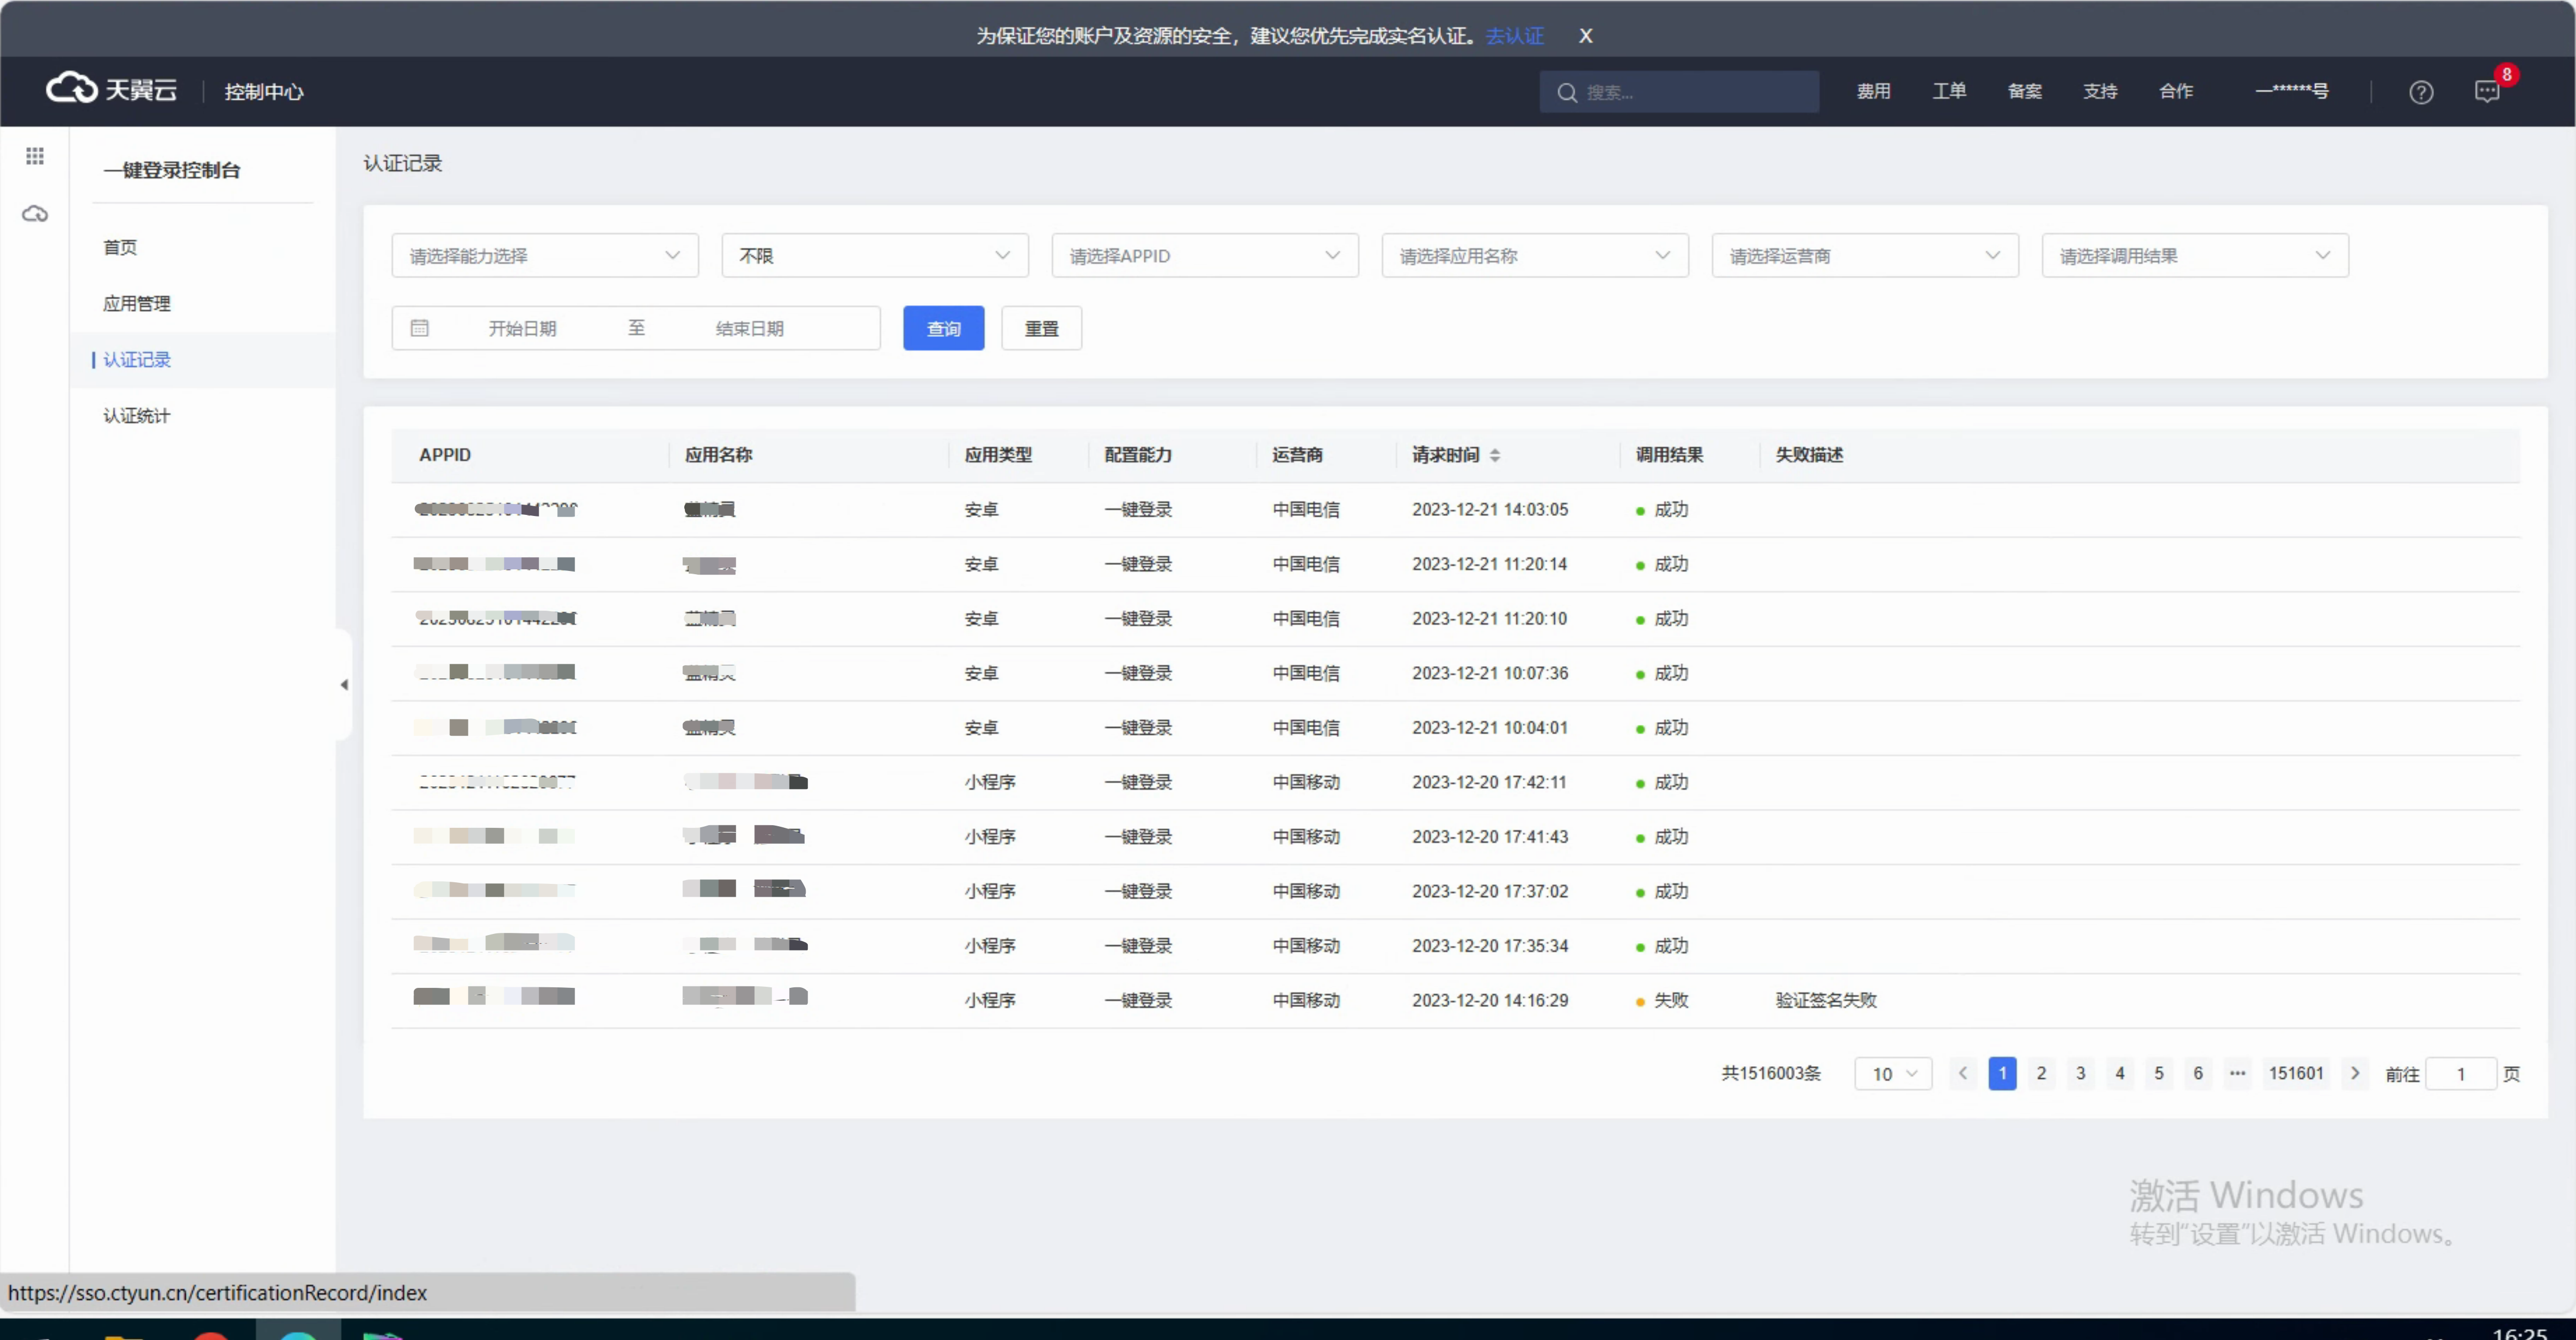Viewport: 2576px width, 1340px height.
Task: Open 请选择运营商 dropdown
Action: [1865, 256]
